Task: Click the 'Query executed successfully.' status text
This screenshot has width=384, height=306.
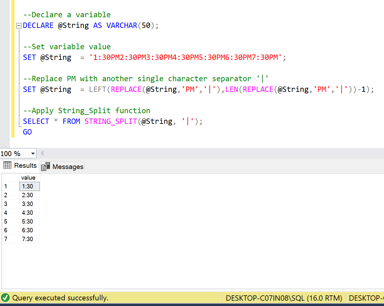Action: (60, 298)
